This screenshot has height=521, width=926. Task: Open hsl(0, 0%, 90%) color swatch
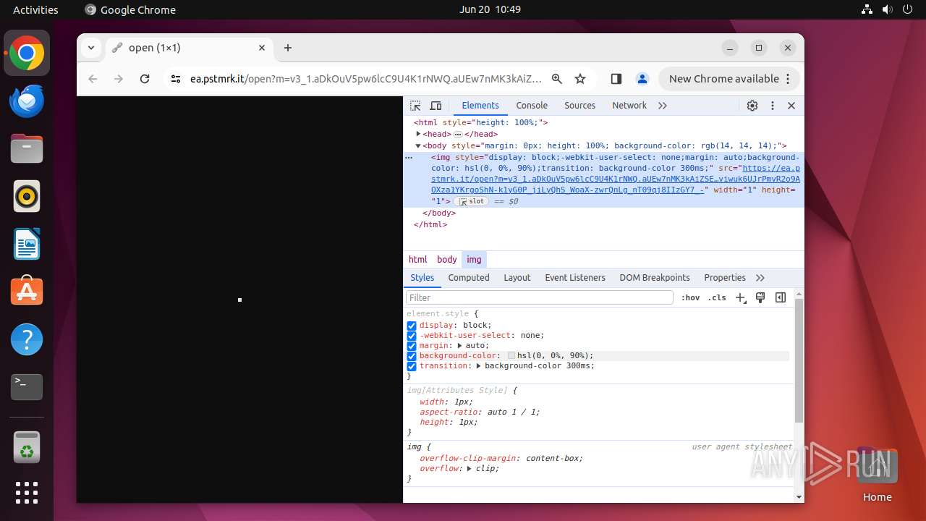(x=511, y=356)
